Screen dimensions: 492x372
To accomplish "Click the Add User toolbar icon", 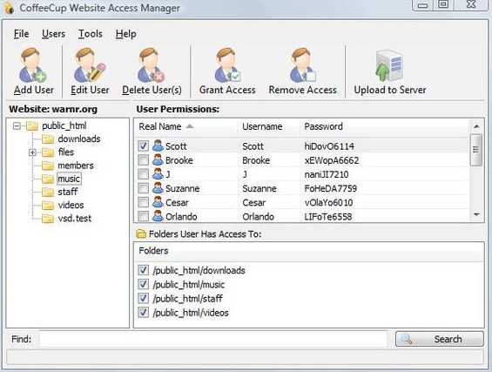I will [33, 65].
